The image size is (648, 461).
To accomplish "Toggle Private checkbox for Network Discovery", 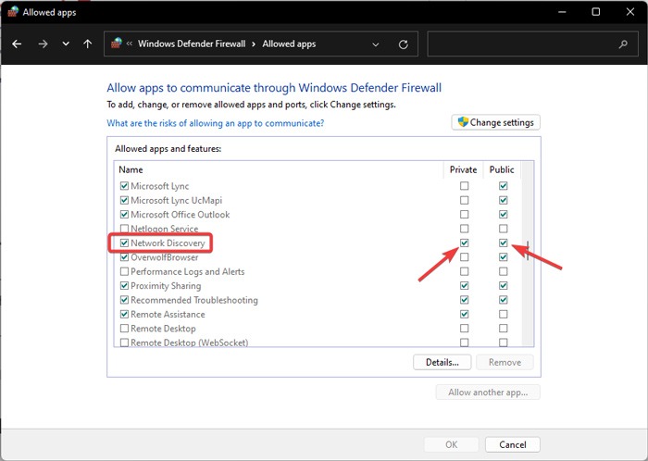I will pyautogui.click(x=464, y=243).
